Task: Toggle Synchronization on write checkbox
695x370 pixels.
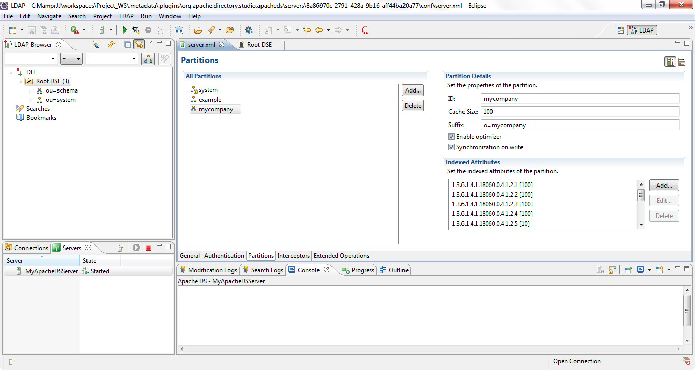Action: tap(451, 147)
